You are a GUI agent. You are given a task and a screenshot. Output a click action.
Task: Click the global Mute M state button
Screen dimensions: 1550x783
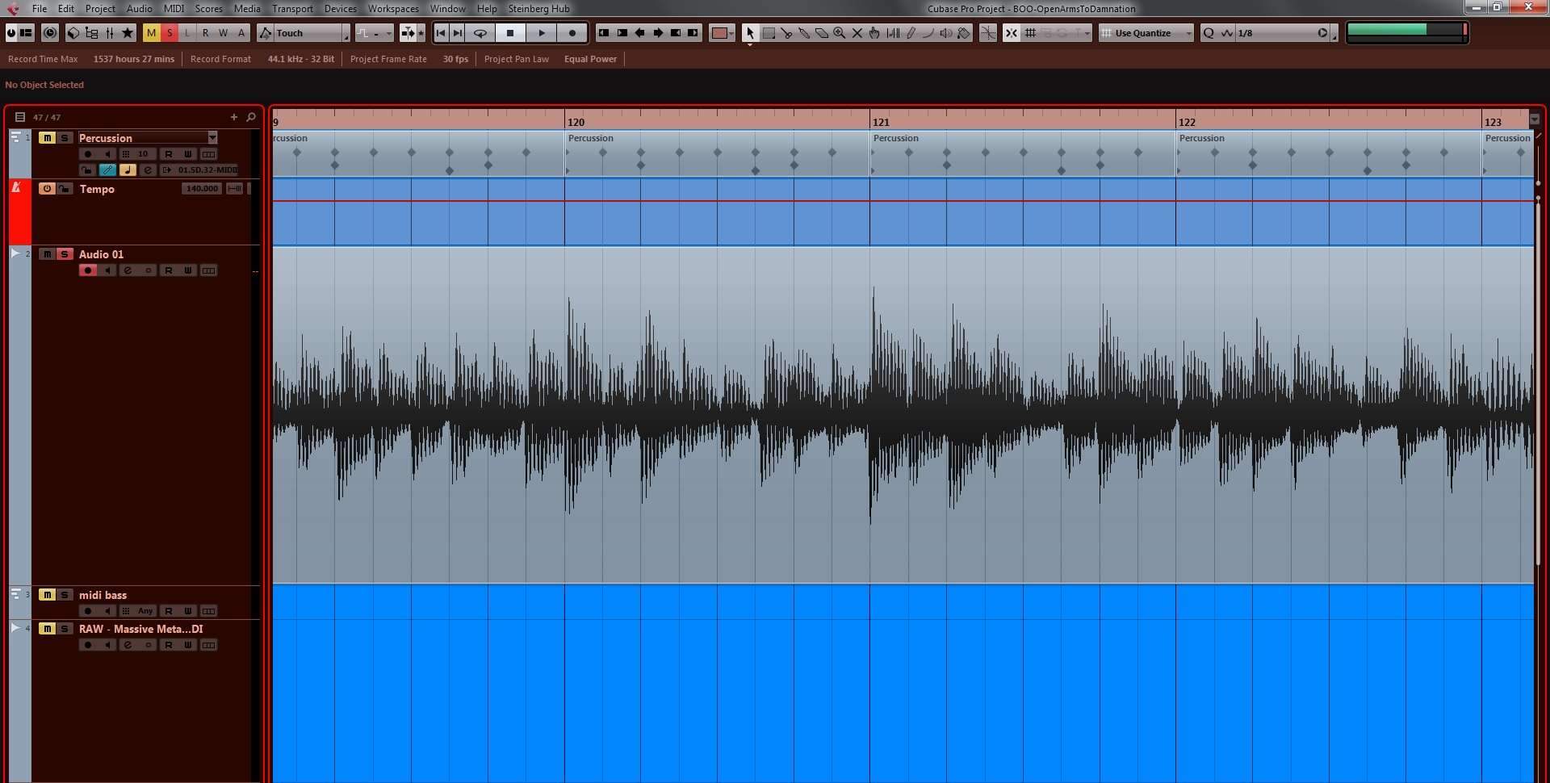pos(151,33)
